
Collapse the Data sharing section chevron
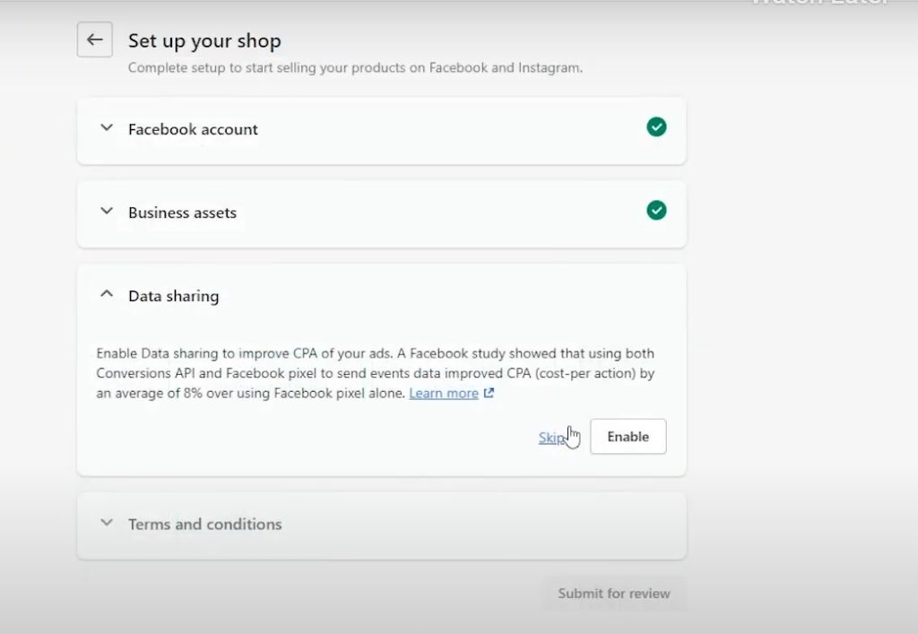tap(107, 294)
